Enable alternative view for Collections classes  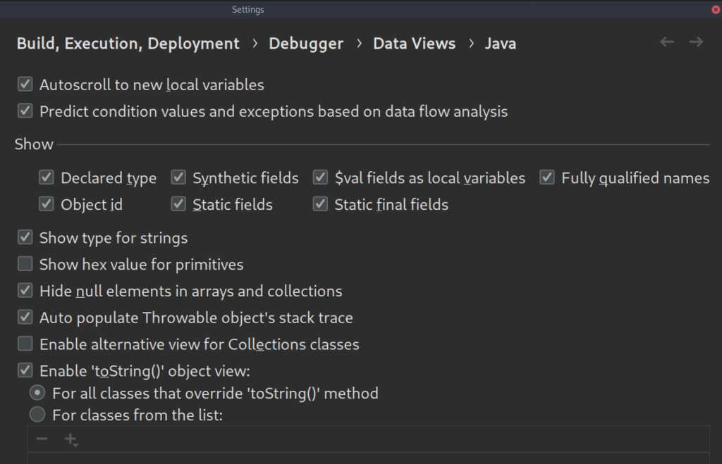click(25, 344)
